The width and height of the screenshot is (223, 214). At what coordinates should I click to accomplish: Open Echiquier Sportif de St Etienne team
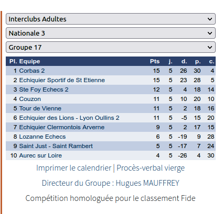62,80
